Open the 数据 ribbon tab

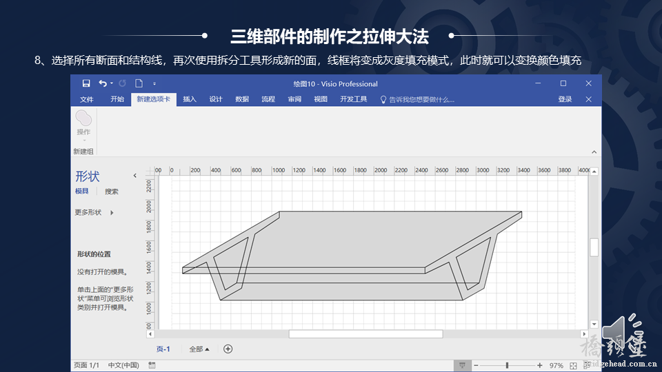coord(242,99)
